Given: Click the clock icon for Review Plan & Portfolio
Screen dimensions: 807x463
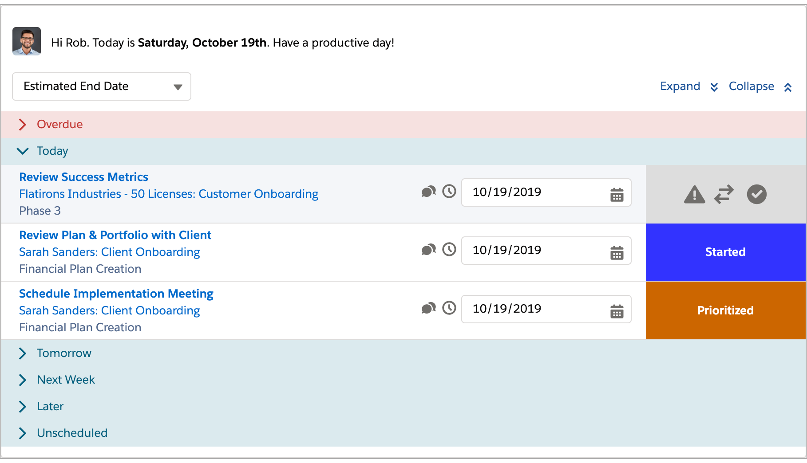Looking at the screenshot, I should pos(449,250).
